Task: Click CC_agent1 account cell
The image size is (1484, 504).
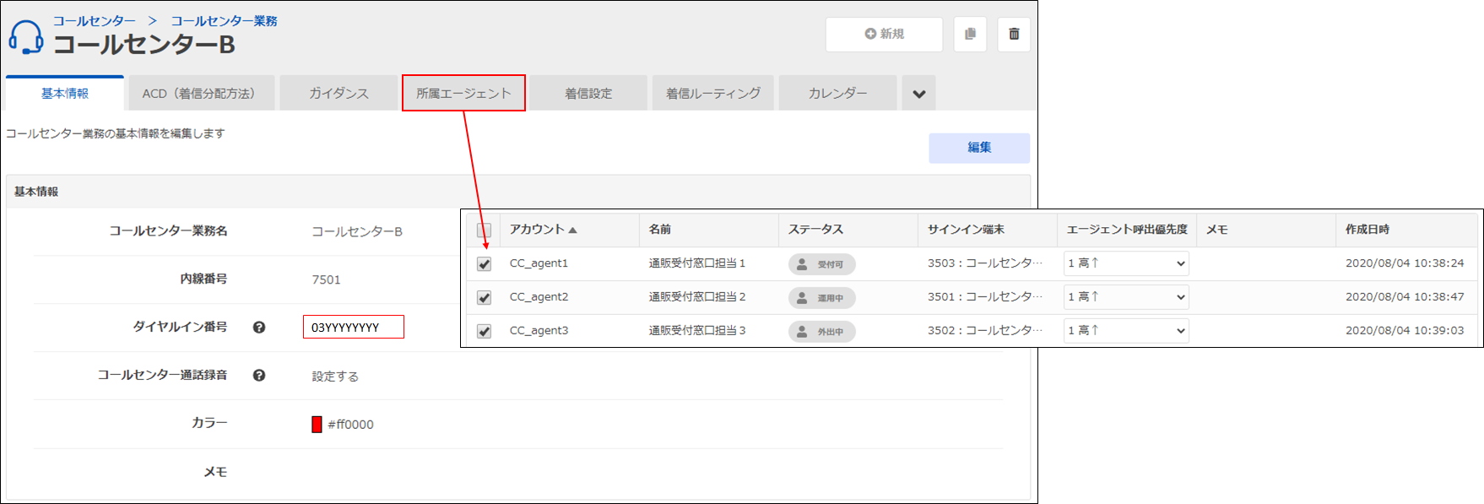Action: point(539,263)
